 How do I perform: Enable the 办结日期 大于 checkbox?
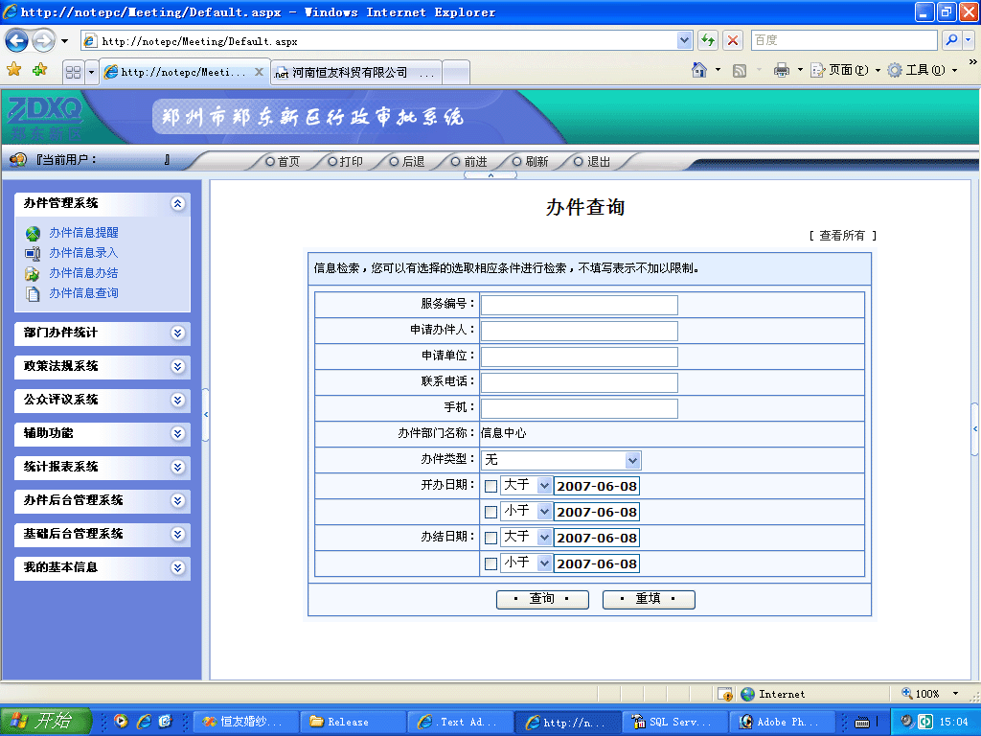pyautogui.click(x=490, y=538)
